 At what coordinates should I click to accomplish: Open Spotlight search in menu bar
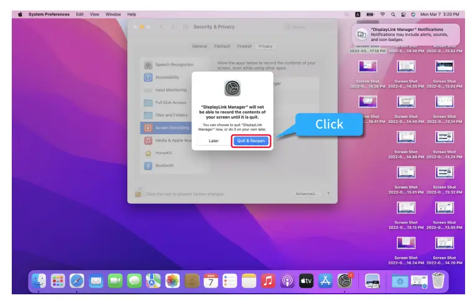[x=393, y=14]
